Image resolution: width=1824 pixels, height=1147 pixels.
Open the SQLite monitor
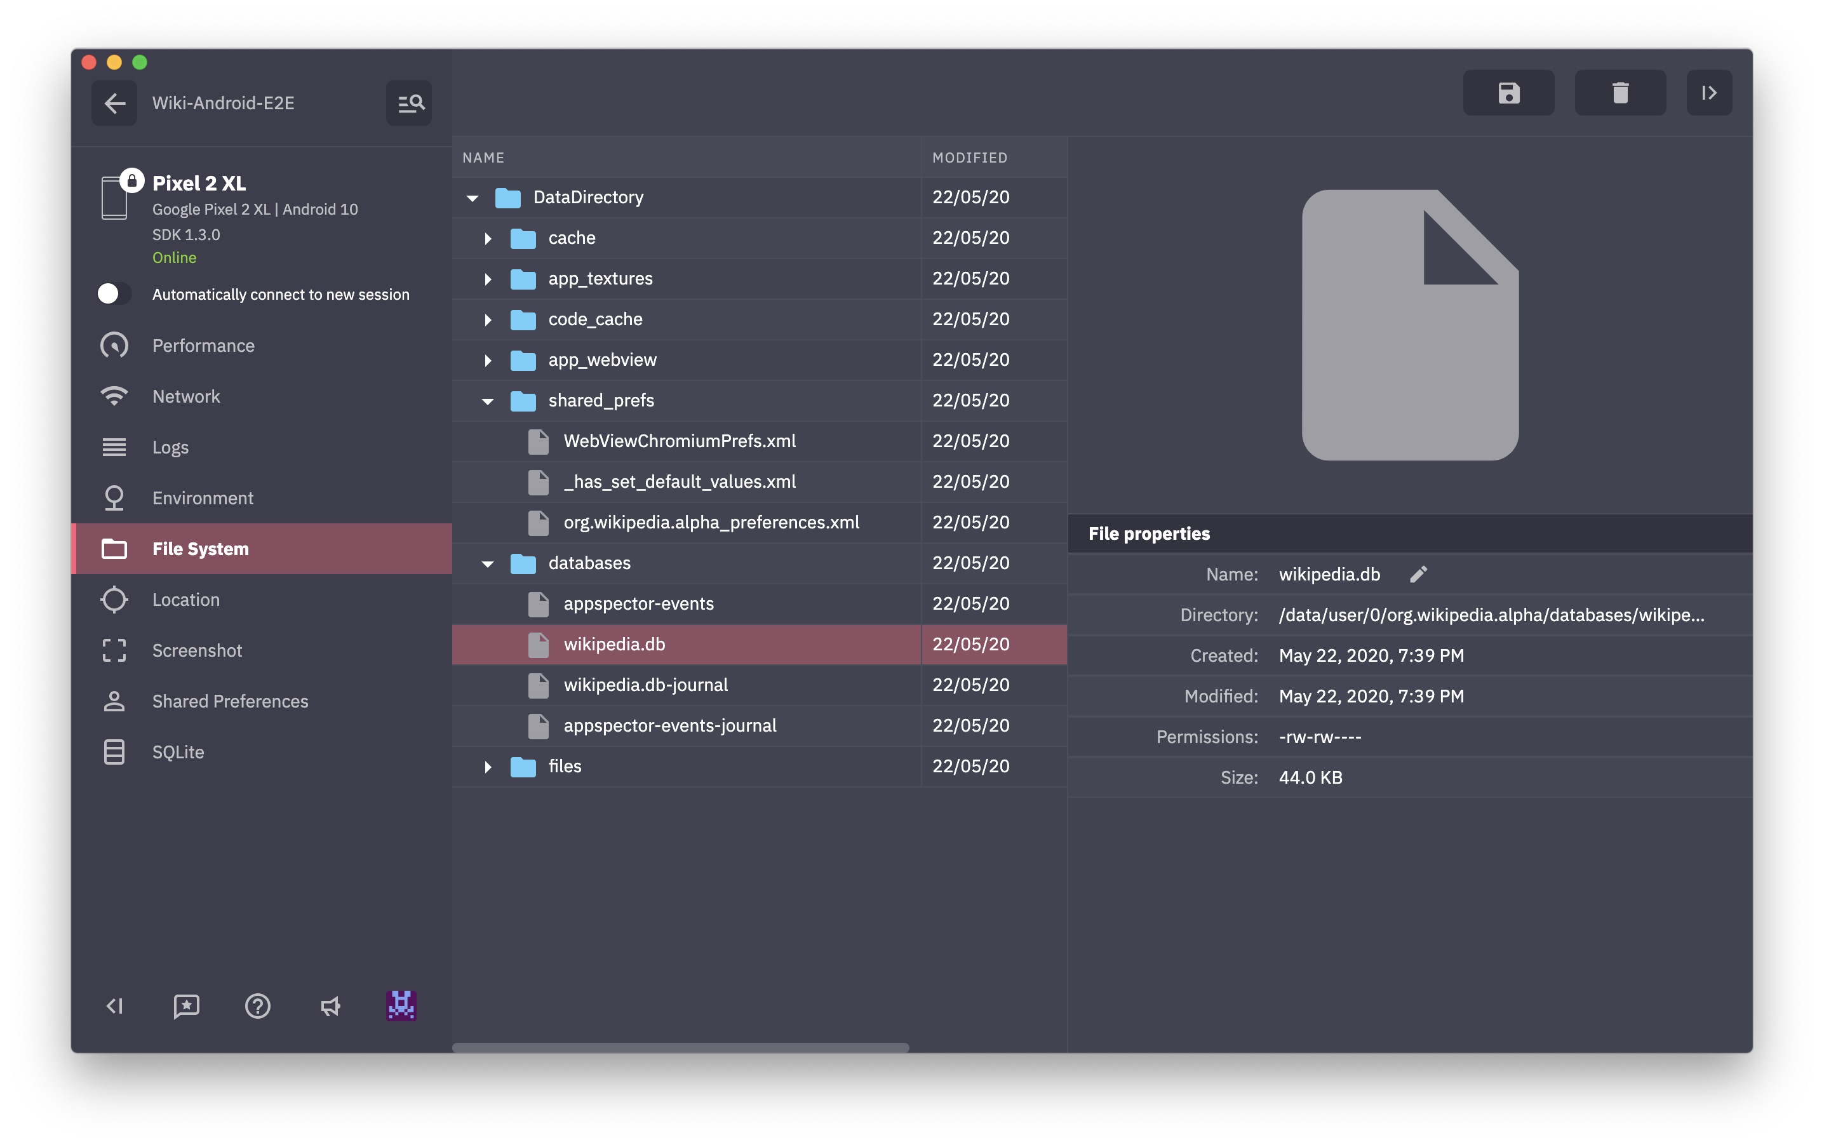tap(178, 753)
